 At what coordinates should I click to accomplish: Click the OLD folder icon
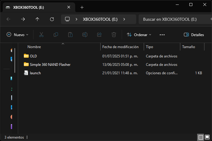(26, 56)
